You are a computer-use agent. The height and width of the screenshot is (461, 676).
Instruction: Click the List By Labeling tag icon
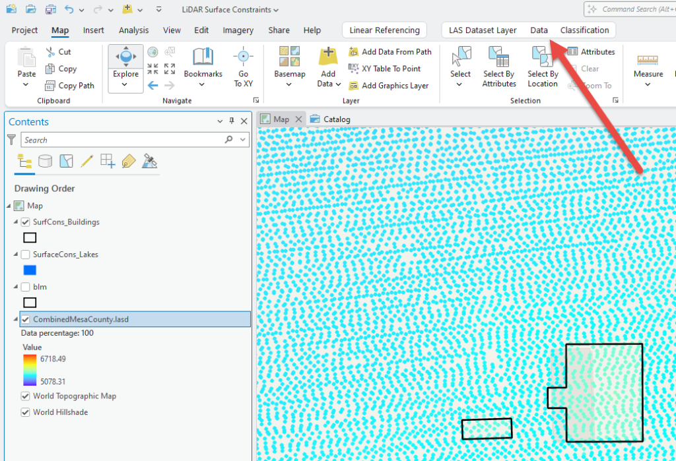[130, 160]
